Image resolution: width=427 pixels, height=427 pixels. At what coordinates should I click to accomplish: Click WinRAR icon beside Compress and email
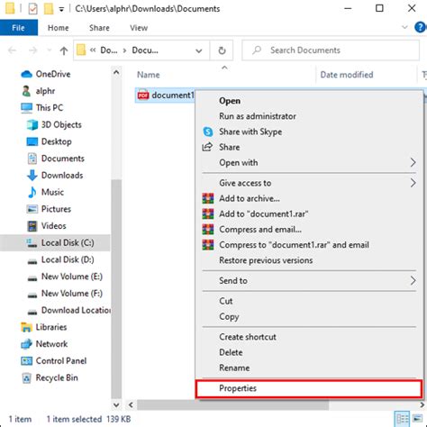coord(208,230)
